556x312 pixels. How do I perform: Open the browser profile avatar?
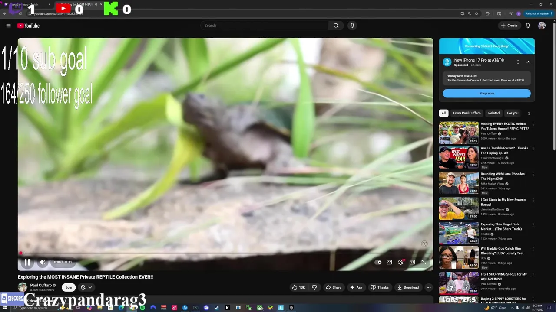518,13
